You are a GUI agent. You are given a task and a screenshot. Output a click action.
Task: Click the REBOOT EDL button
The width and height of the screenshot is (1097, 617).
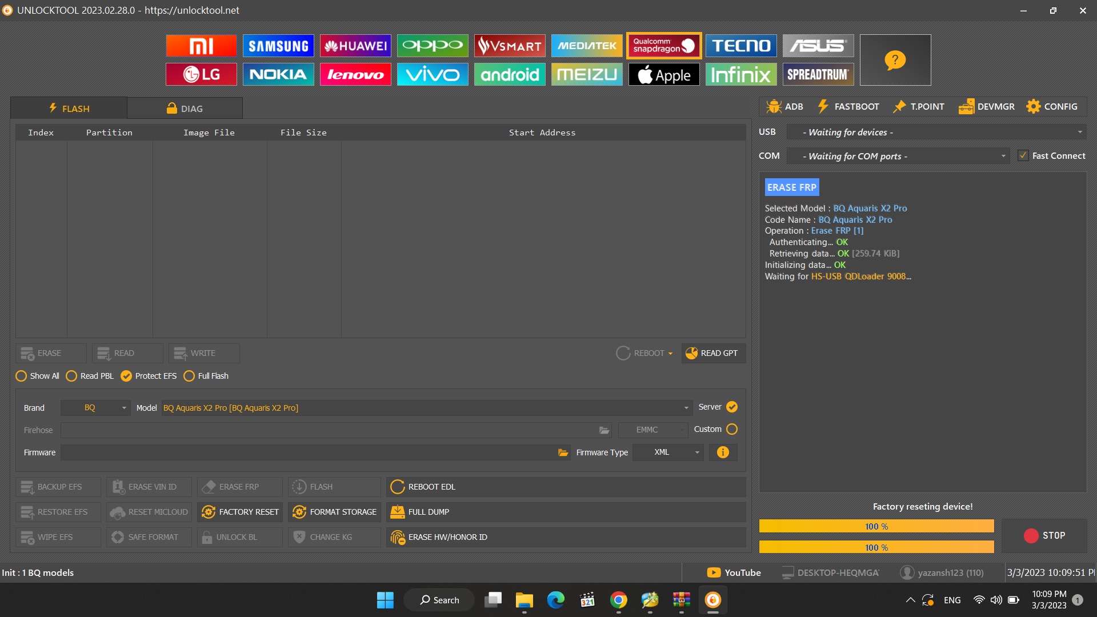(566, 487)
